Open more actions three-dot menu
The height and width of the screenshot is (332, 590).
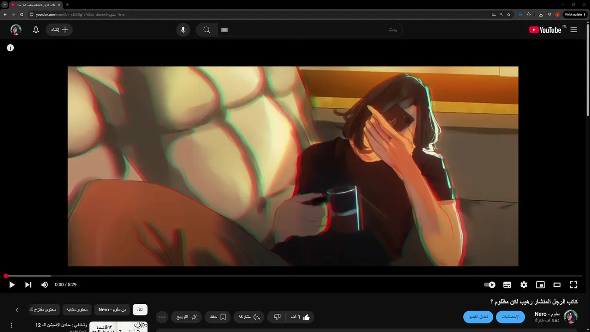[x=162, y=317]
